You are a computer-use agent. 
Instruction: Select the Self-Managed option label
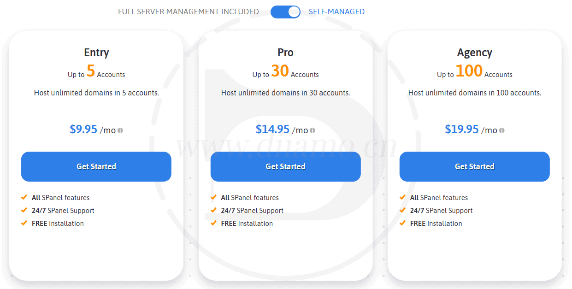coord(336,12)
